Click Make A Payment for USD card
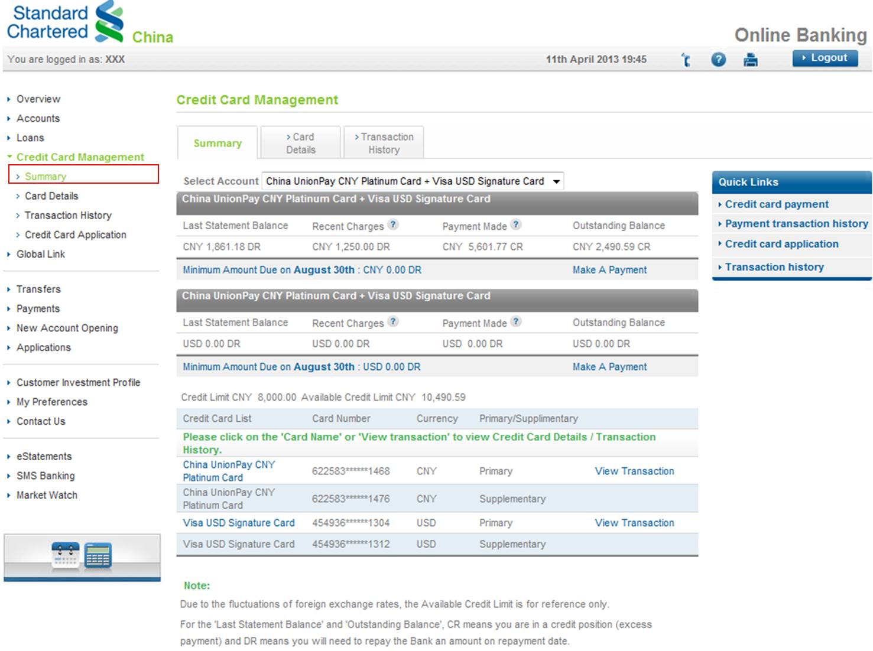873x651 pixels. click(x=609, y=367)
